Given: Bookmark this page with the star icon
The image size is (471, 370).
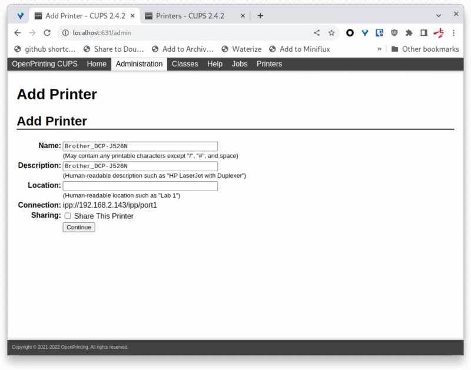Looking at the screenshot, I should click(331, 33).
